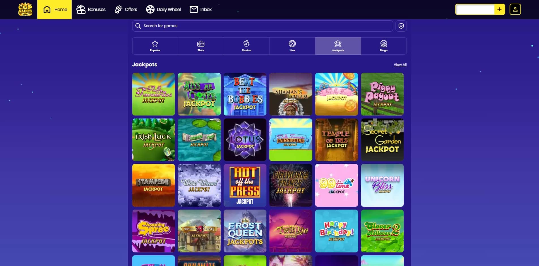Select the Bingo category icon
The image size is (539, 266).
point(383,44)
